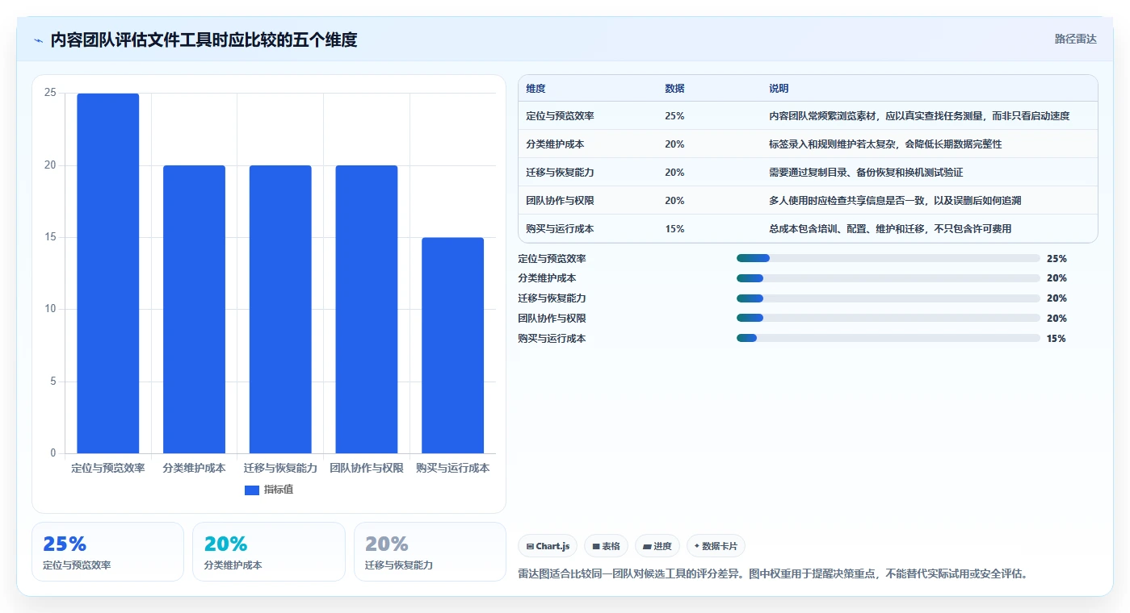Click the 购买与运行成本 label on the chart x-axis

pyautogui.click(x=452, y=468)
